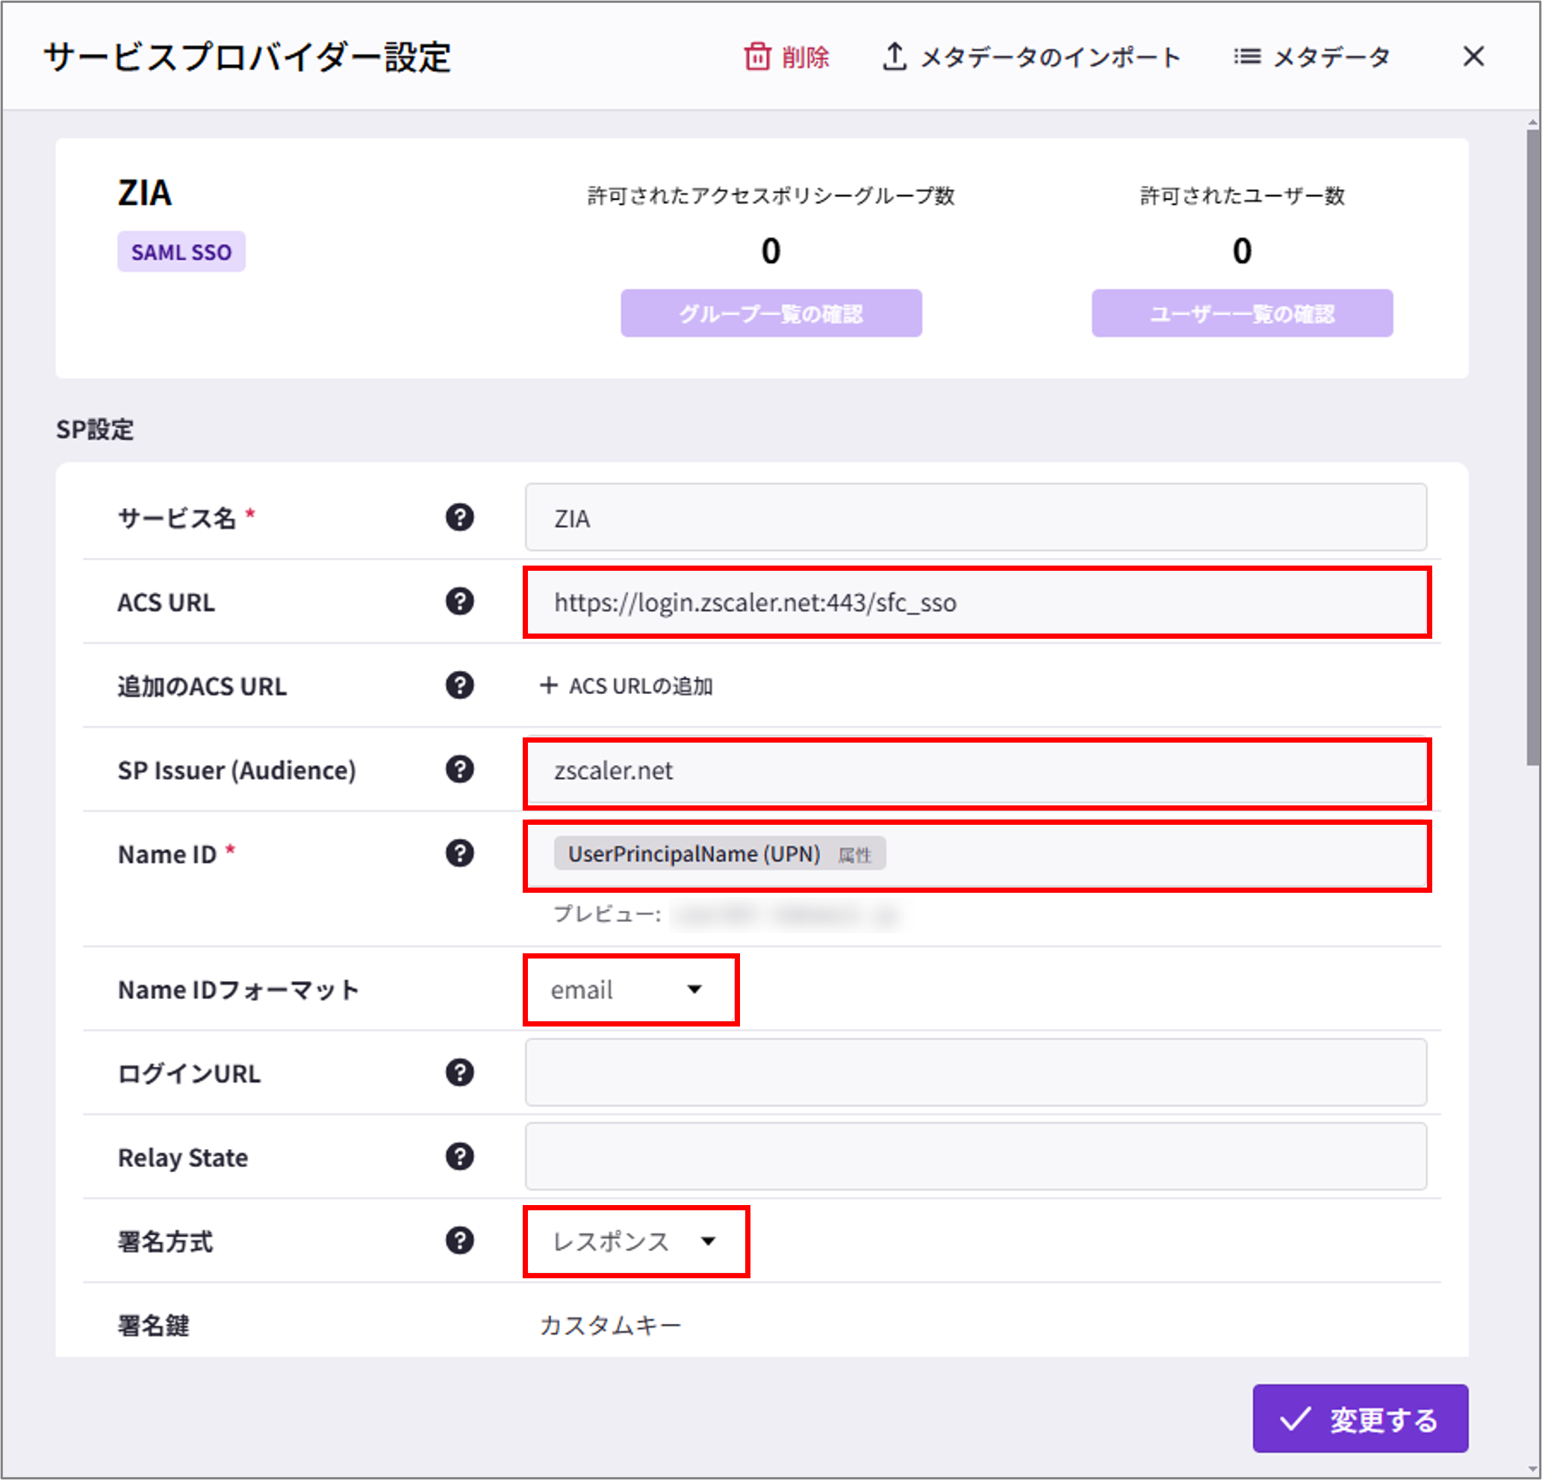Click the metadata list icon
Viewport: 1542px width, 1480px height.
1247,57
